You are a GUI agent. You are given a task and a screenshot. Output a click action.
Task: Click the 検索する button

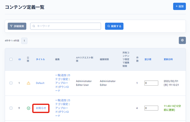(114, 26)
